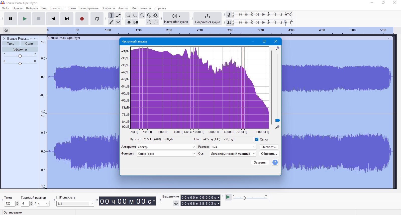Select the Draw pencil tool
Image resolution: width=401 pixels, height=215 pixels.
(x=112, y=22)
